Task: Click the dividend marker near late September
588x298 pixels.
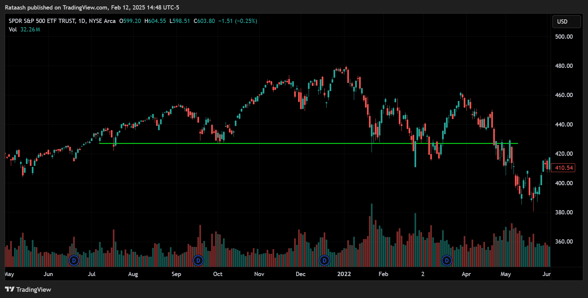Action: click(198, 261)
